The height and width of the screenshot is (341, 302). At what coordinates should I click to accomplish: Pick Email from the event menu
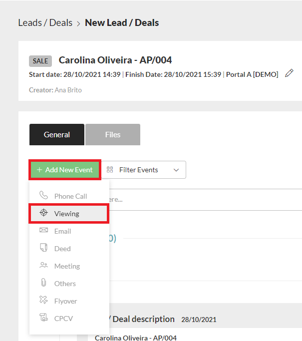click(69, 231)
